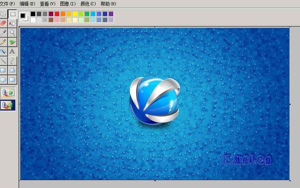Pick the pink palette swatch
This screenshot has height=188, width=300.
coord(57,20)
